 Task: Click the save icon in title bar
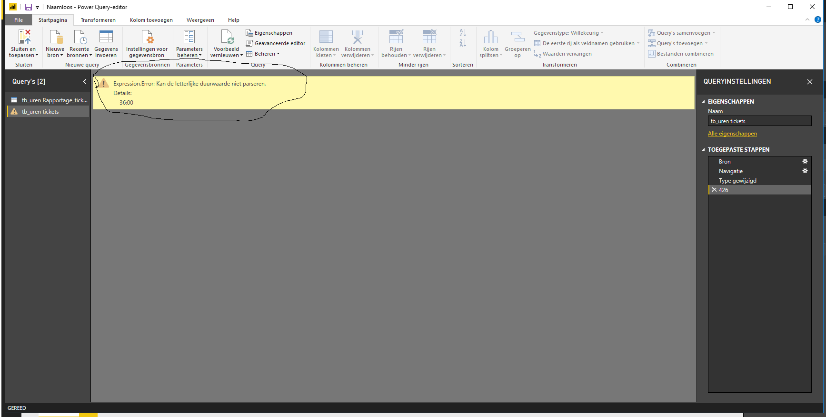click(x=29, y=7)
